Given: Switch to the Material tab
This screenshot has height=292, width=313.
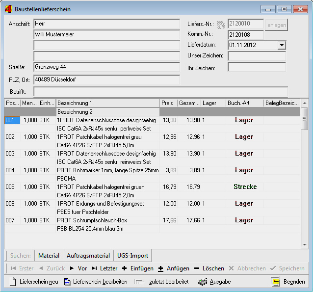Looking at the screenshot, I should point(49,256).
